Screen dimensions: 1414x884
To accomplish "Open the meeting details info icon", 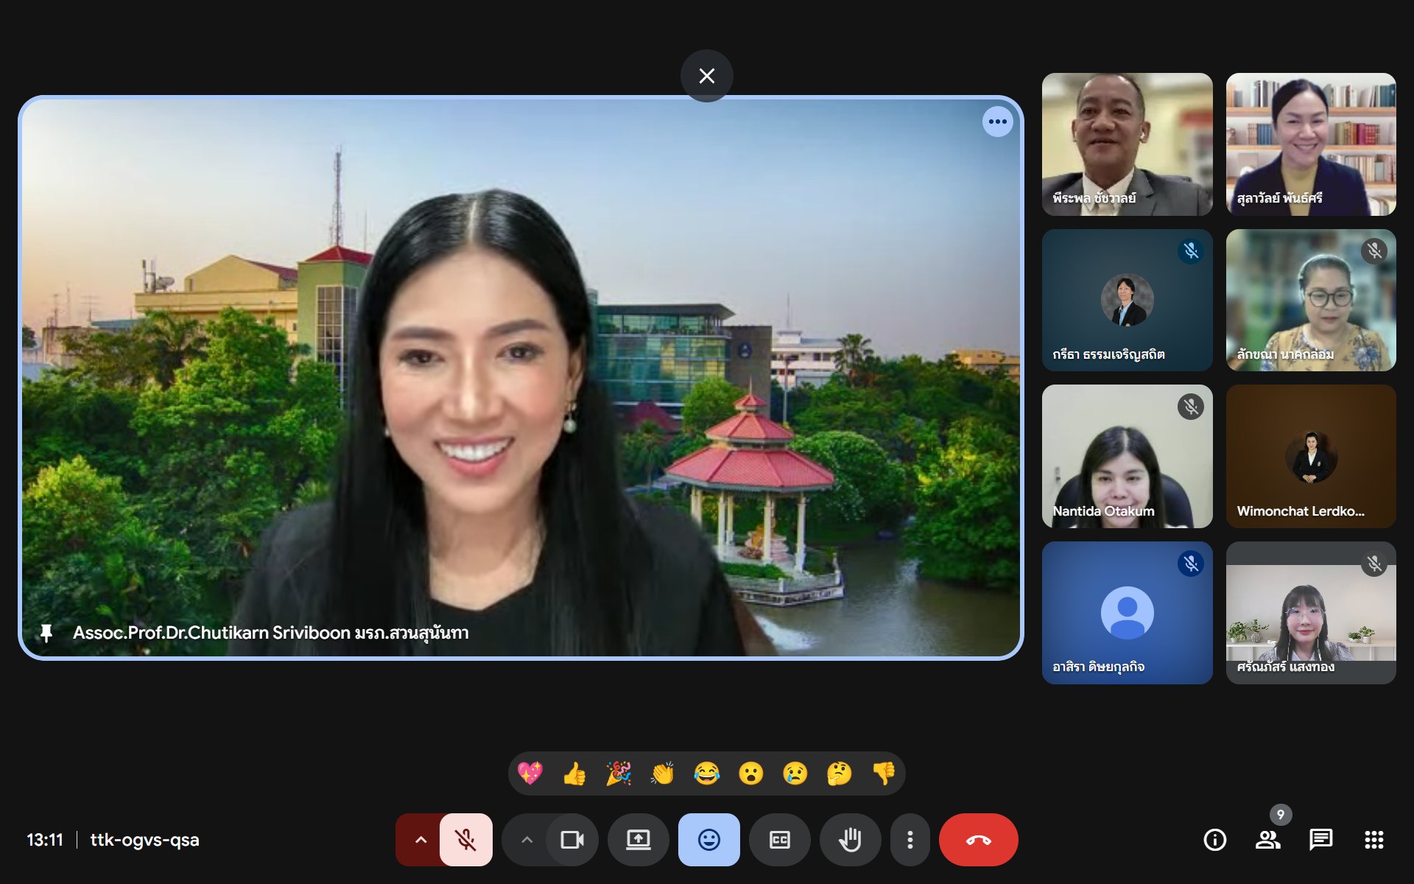I will click(1214, 840).
